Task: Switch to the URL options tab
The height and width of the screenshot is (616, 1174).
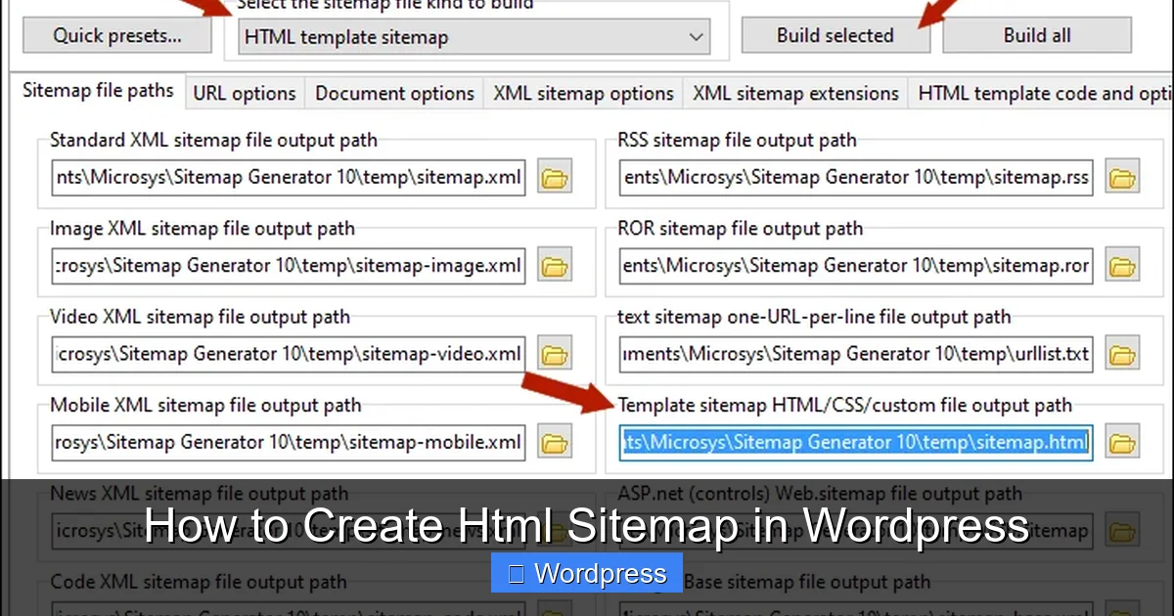Action: 245,93
